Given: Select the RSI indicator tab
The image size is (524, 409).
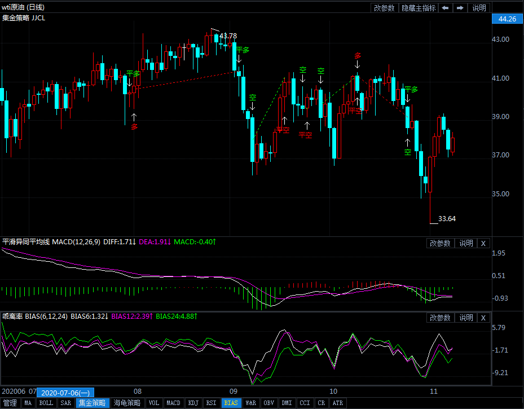Looking at the screenshot, I should click(211, 403).
